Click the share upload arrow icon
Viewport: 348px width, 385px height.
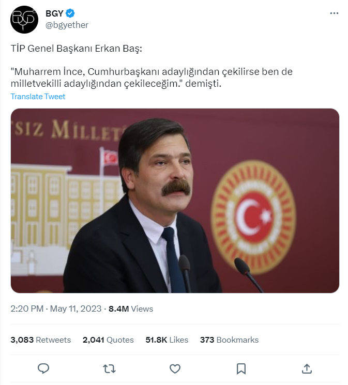tap(307, 368)
